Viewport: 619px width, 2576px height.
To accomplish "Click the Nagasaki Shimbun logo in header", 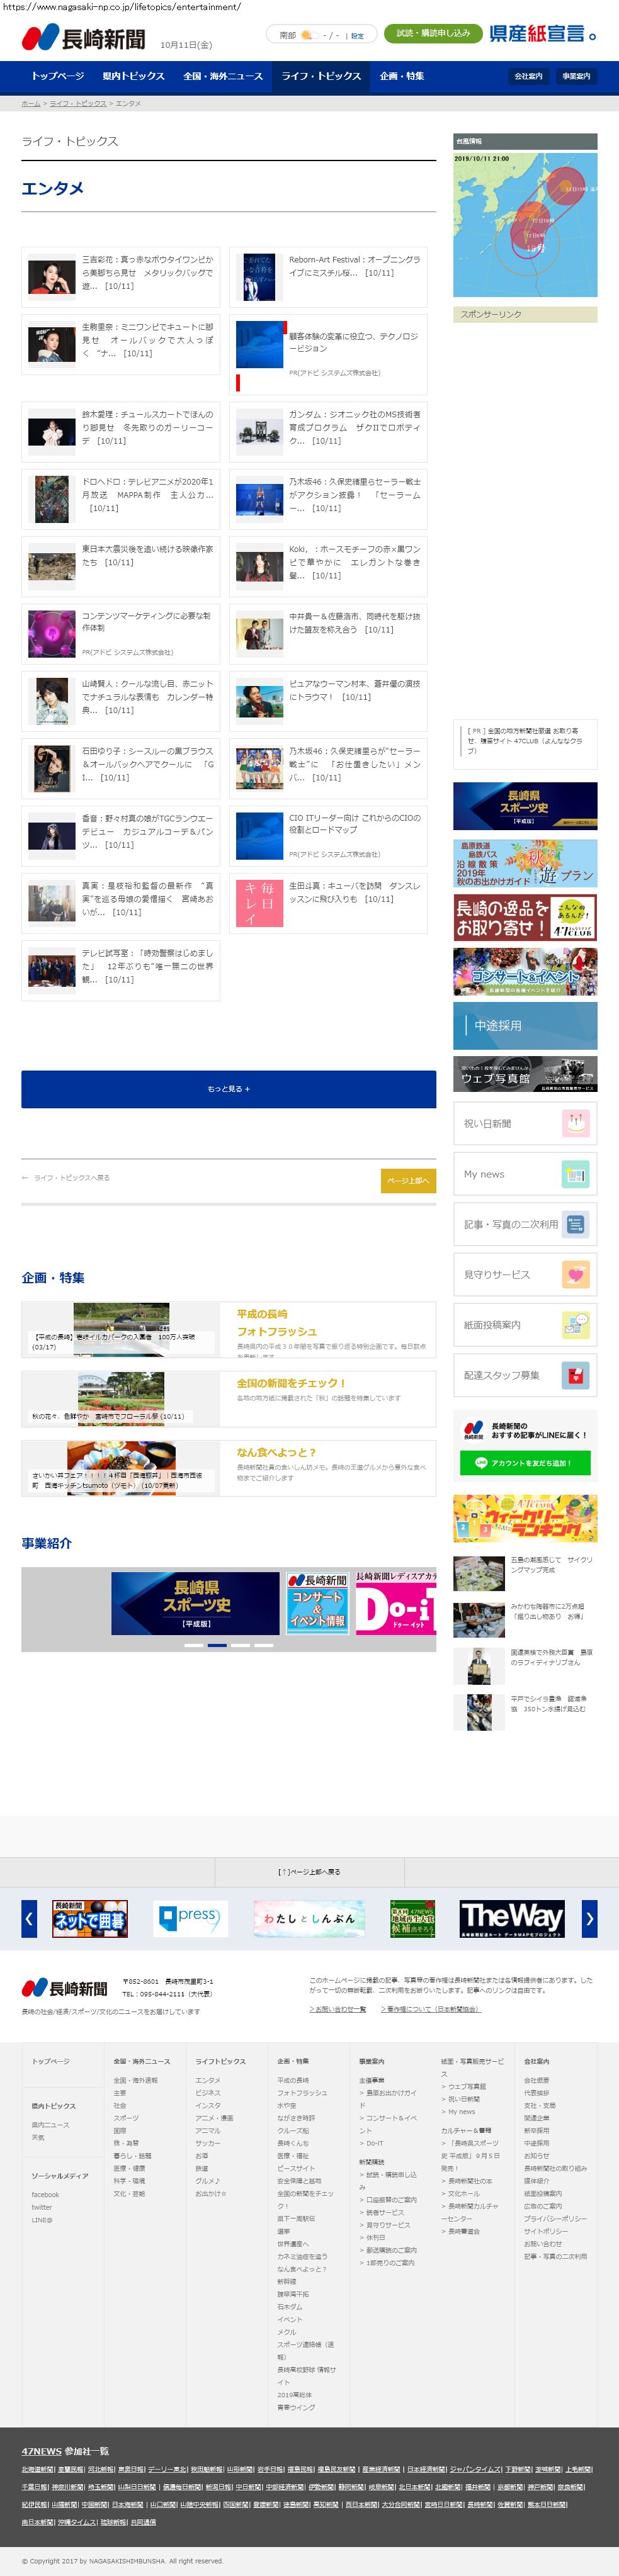I will [83, 39].
